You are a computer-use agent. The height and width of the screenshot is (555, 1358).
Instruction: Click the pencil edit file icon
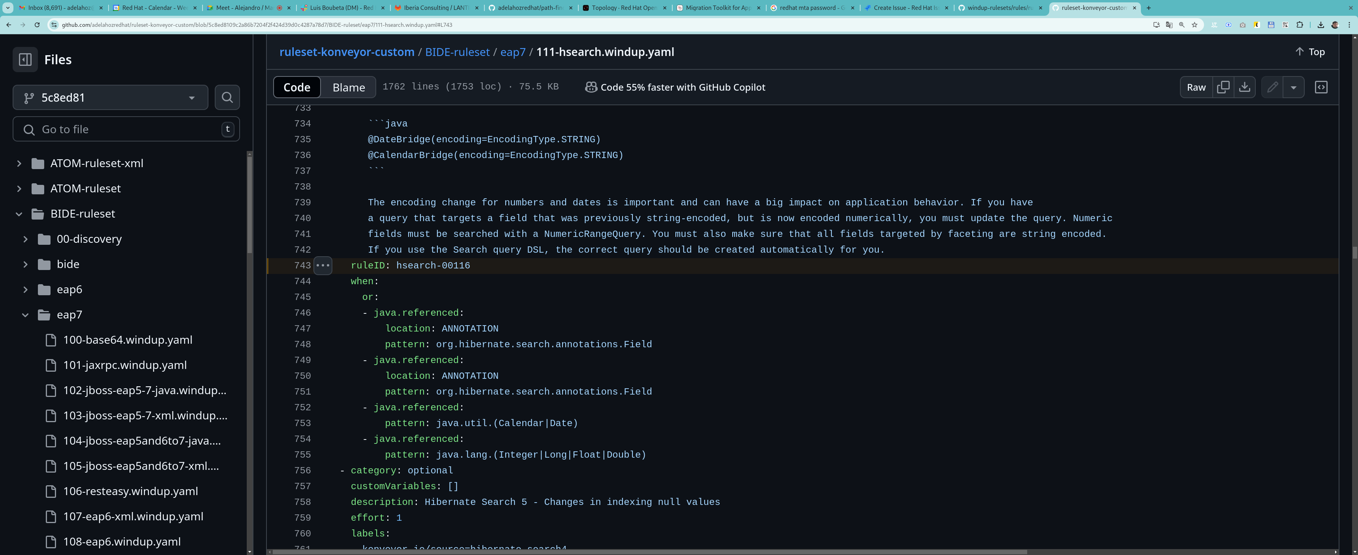tap(1272, 88)
